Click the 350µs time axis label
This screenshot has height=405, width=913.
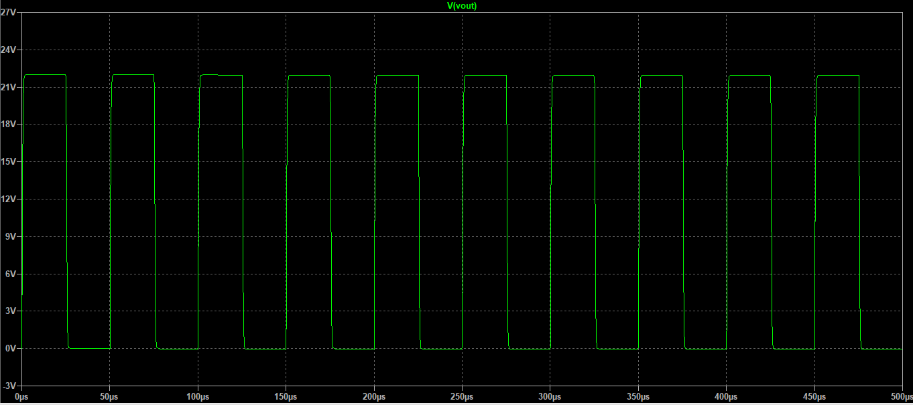point(638,398)
